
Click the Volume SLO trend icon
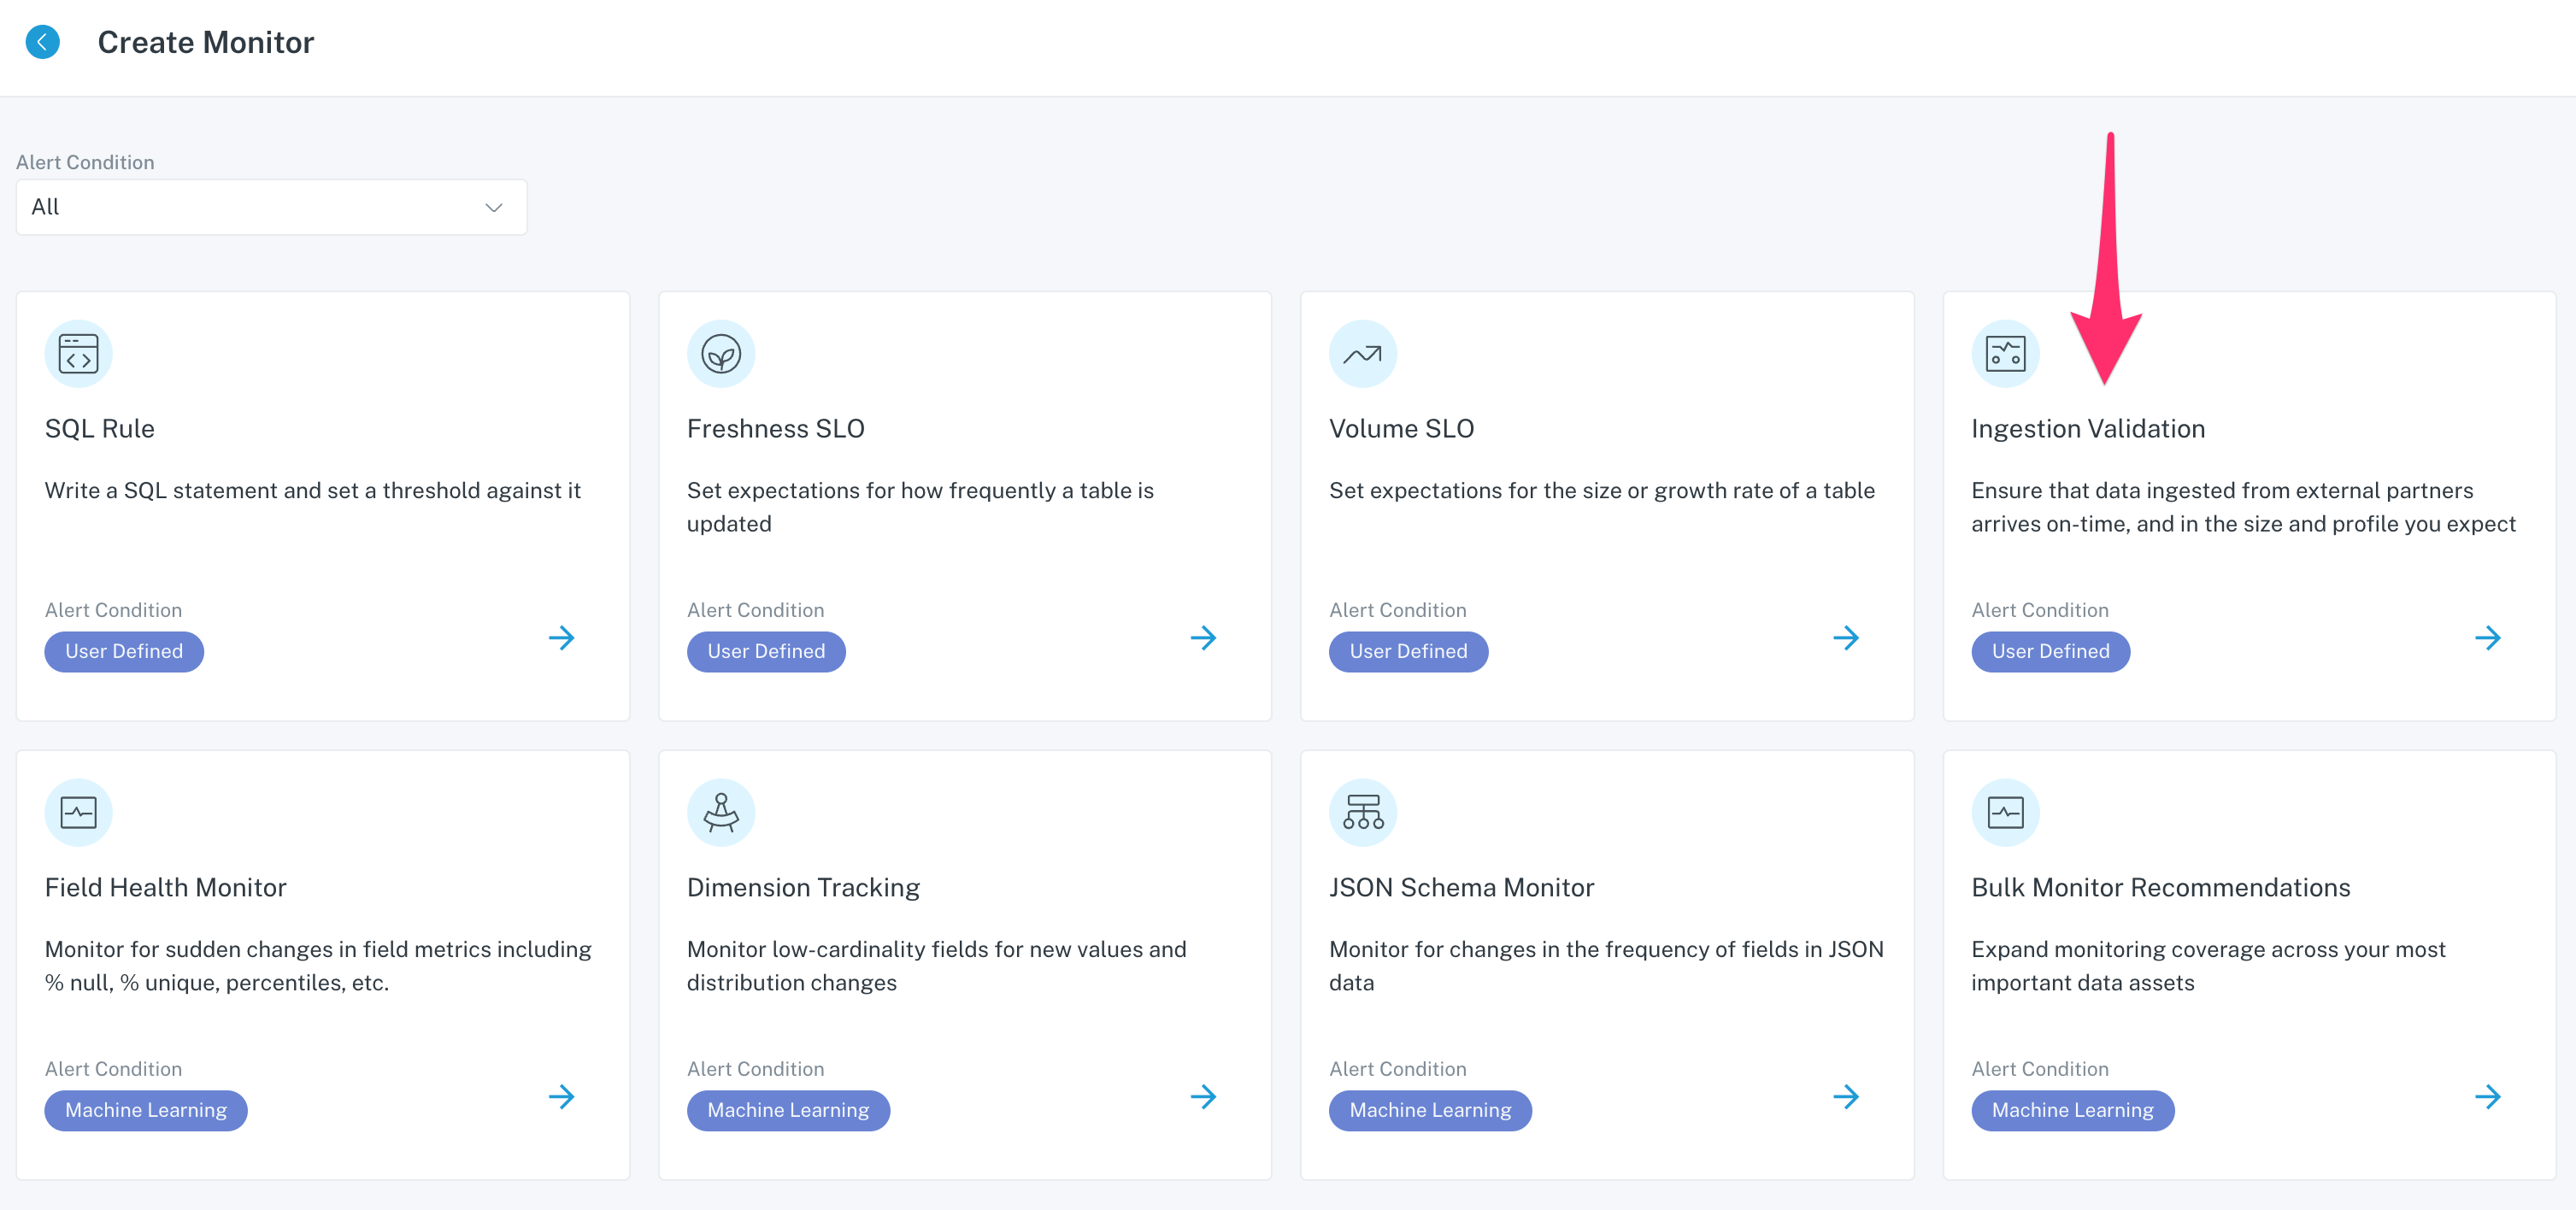pyautogui.click(x=1362, y=354)
